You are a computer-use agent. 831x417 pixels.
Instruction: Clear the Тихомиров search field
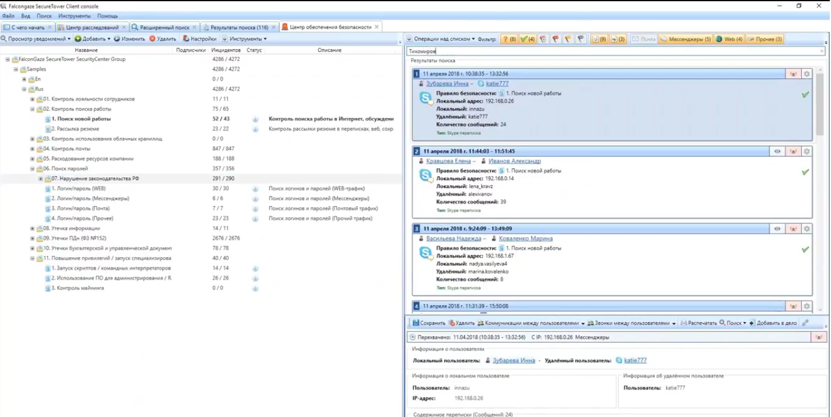pyautogui.click(x=822, y=52)
